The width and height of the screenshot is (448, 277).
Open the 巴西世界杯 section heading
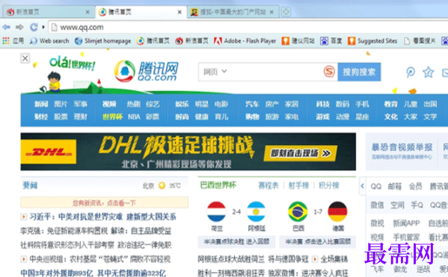(x=218, y=185)
